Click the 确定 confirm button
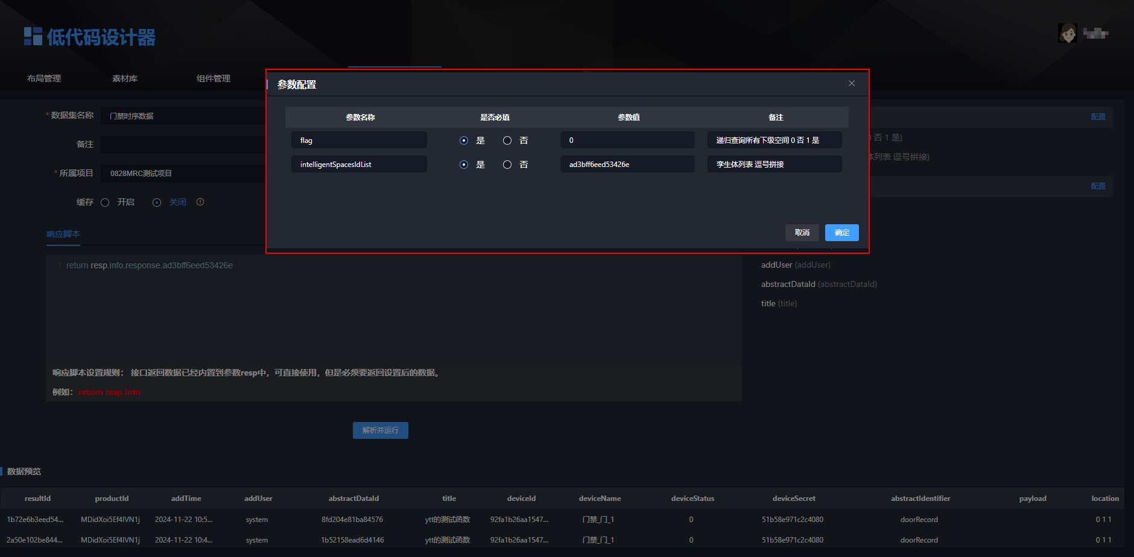 pyautogui.click(x=841, y=233)
